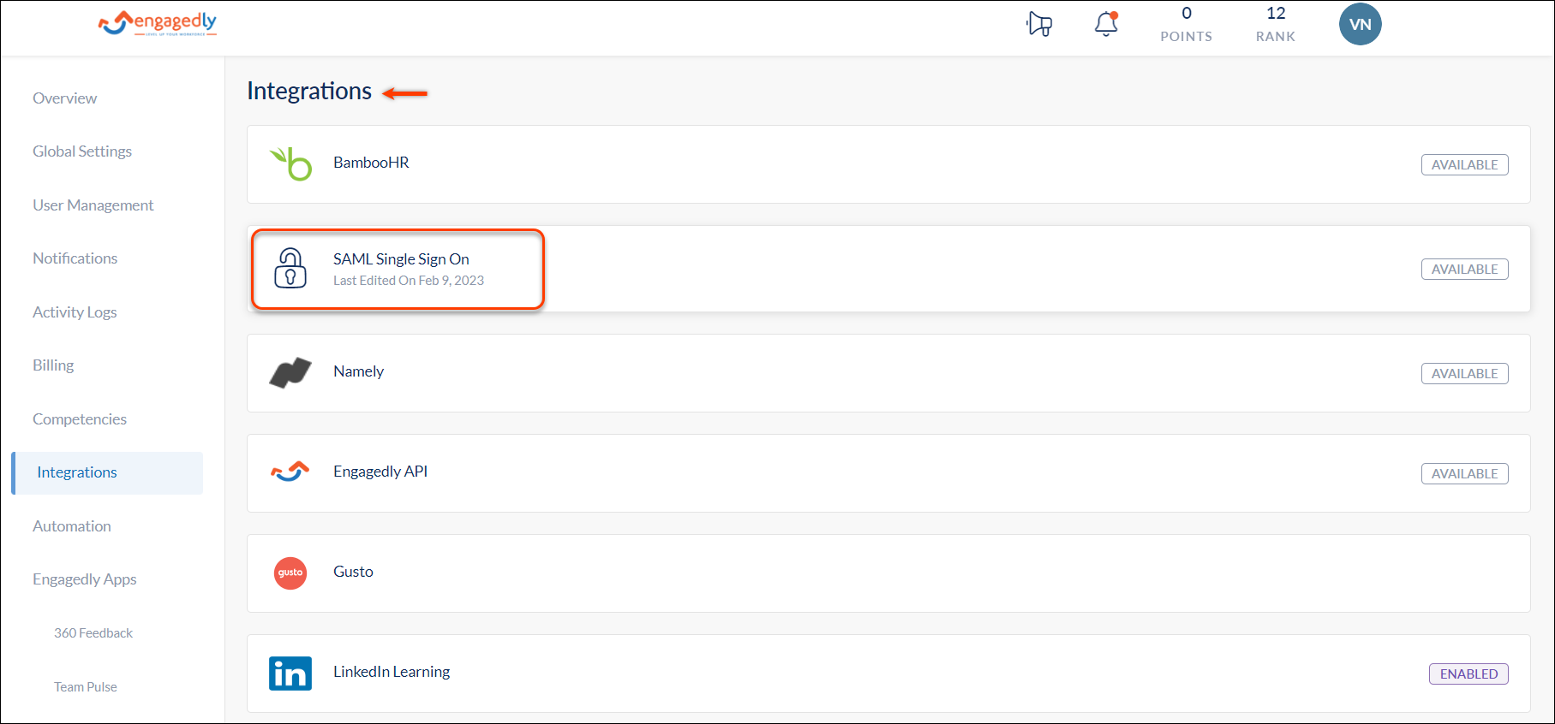Open Notifications settings in the sidebar
This screenshot has height=724, width=1555.
coord(75,258)
